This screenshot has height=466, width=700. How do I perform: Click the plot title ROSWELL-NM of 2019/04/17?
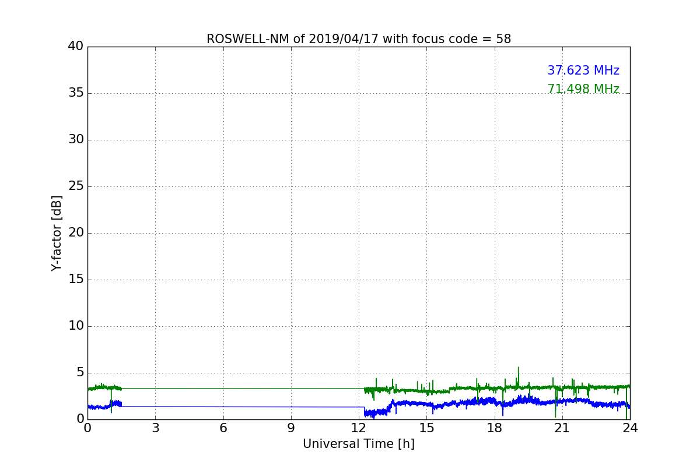click(x=359, y=39)
